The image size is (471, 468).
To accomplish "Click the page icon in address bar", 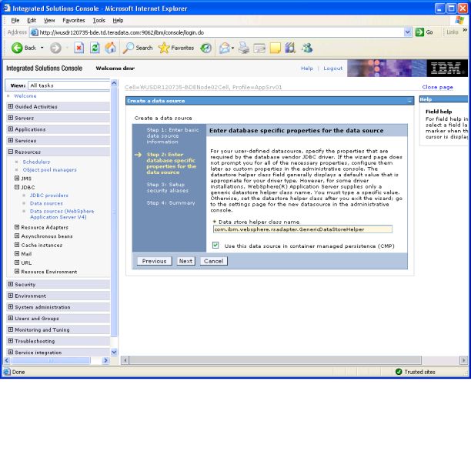I will tap(34, 32).
